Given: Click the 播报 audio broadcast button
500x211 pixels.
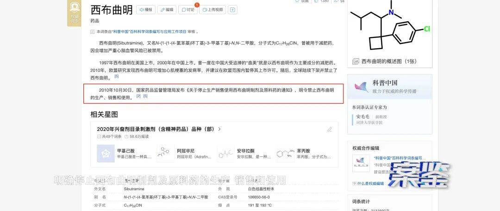Looking at the screenshot, I should tap(146, 10).
